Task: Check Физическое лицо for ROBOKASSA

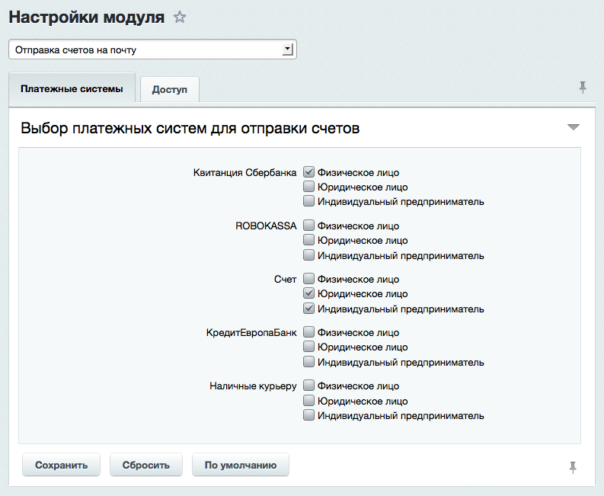Action: [308, 226]
